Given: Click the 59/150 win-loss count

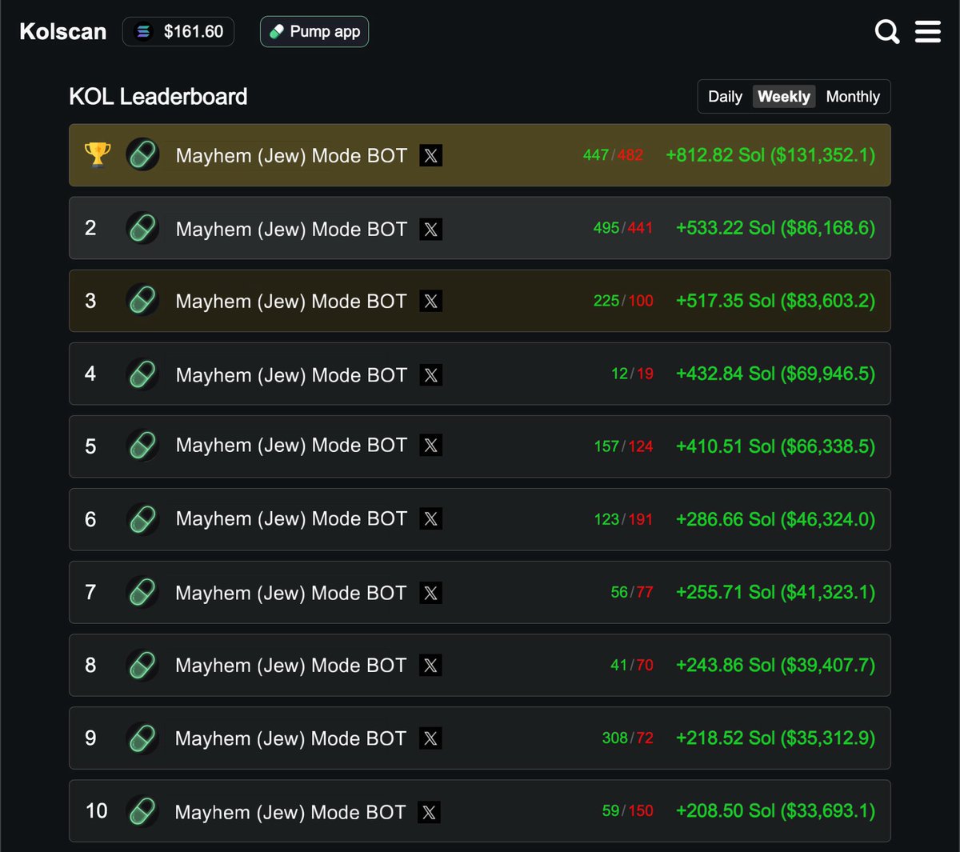Looking at the screenshot, I should 627,810.
